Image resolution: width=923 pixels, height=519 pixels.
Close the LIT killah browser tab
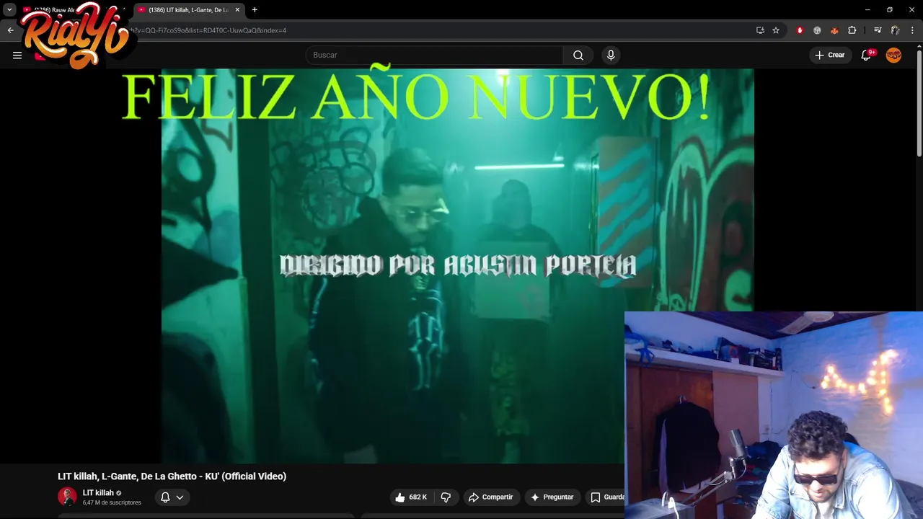237,10
